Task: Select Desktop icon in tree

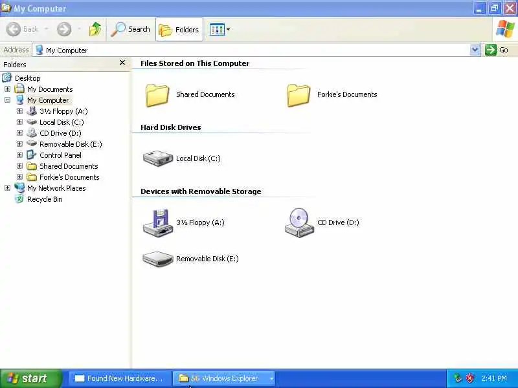Action: [x=7, y=78]
